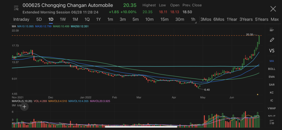
Task: Choose the 10m minute interval
Action: pyautogui.click(x=150, y=20)
